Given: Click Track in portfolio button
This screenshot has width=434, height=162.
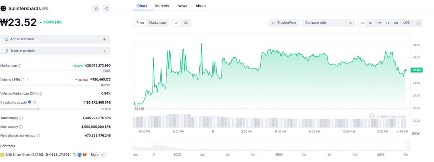Looking at the screenshot, I should [x=55, y=51].
